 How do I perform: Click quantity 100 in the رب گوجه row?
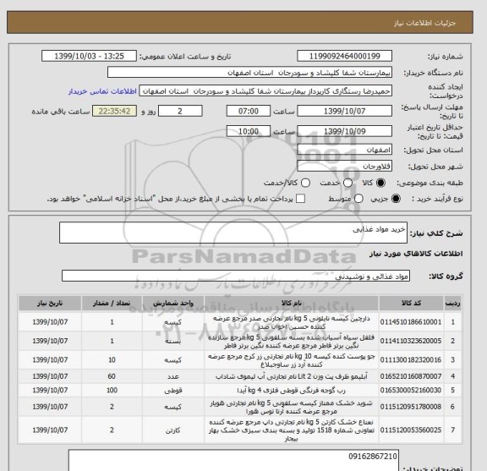(x=112, y=390)
